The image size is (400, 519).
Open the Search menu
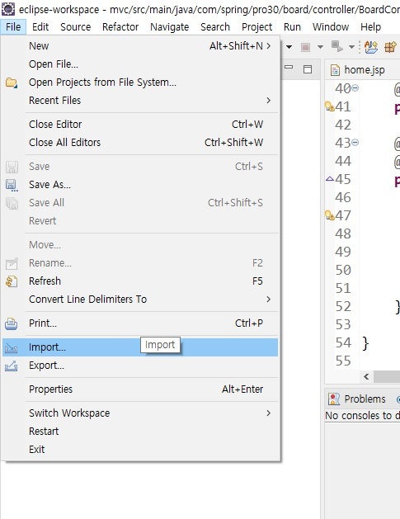click(x=215, y=26)
